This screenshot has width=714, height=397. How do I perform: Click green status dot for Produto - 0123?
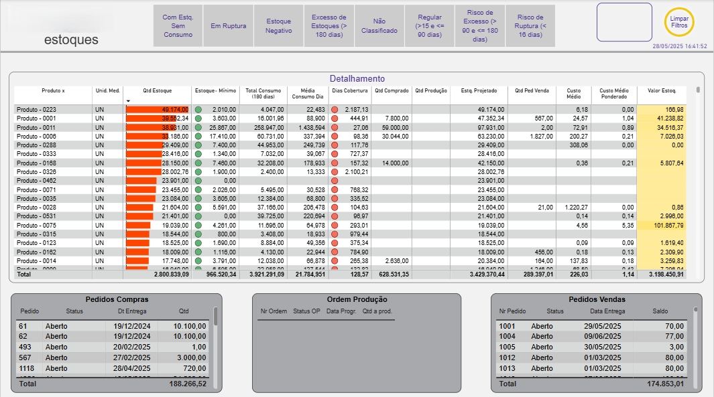pos(198,243)
